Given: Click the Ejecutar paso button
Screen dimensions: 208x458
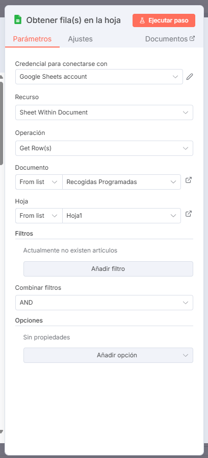Looking at the screenshot, I should pyautogui.click(x=164, y=21).
